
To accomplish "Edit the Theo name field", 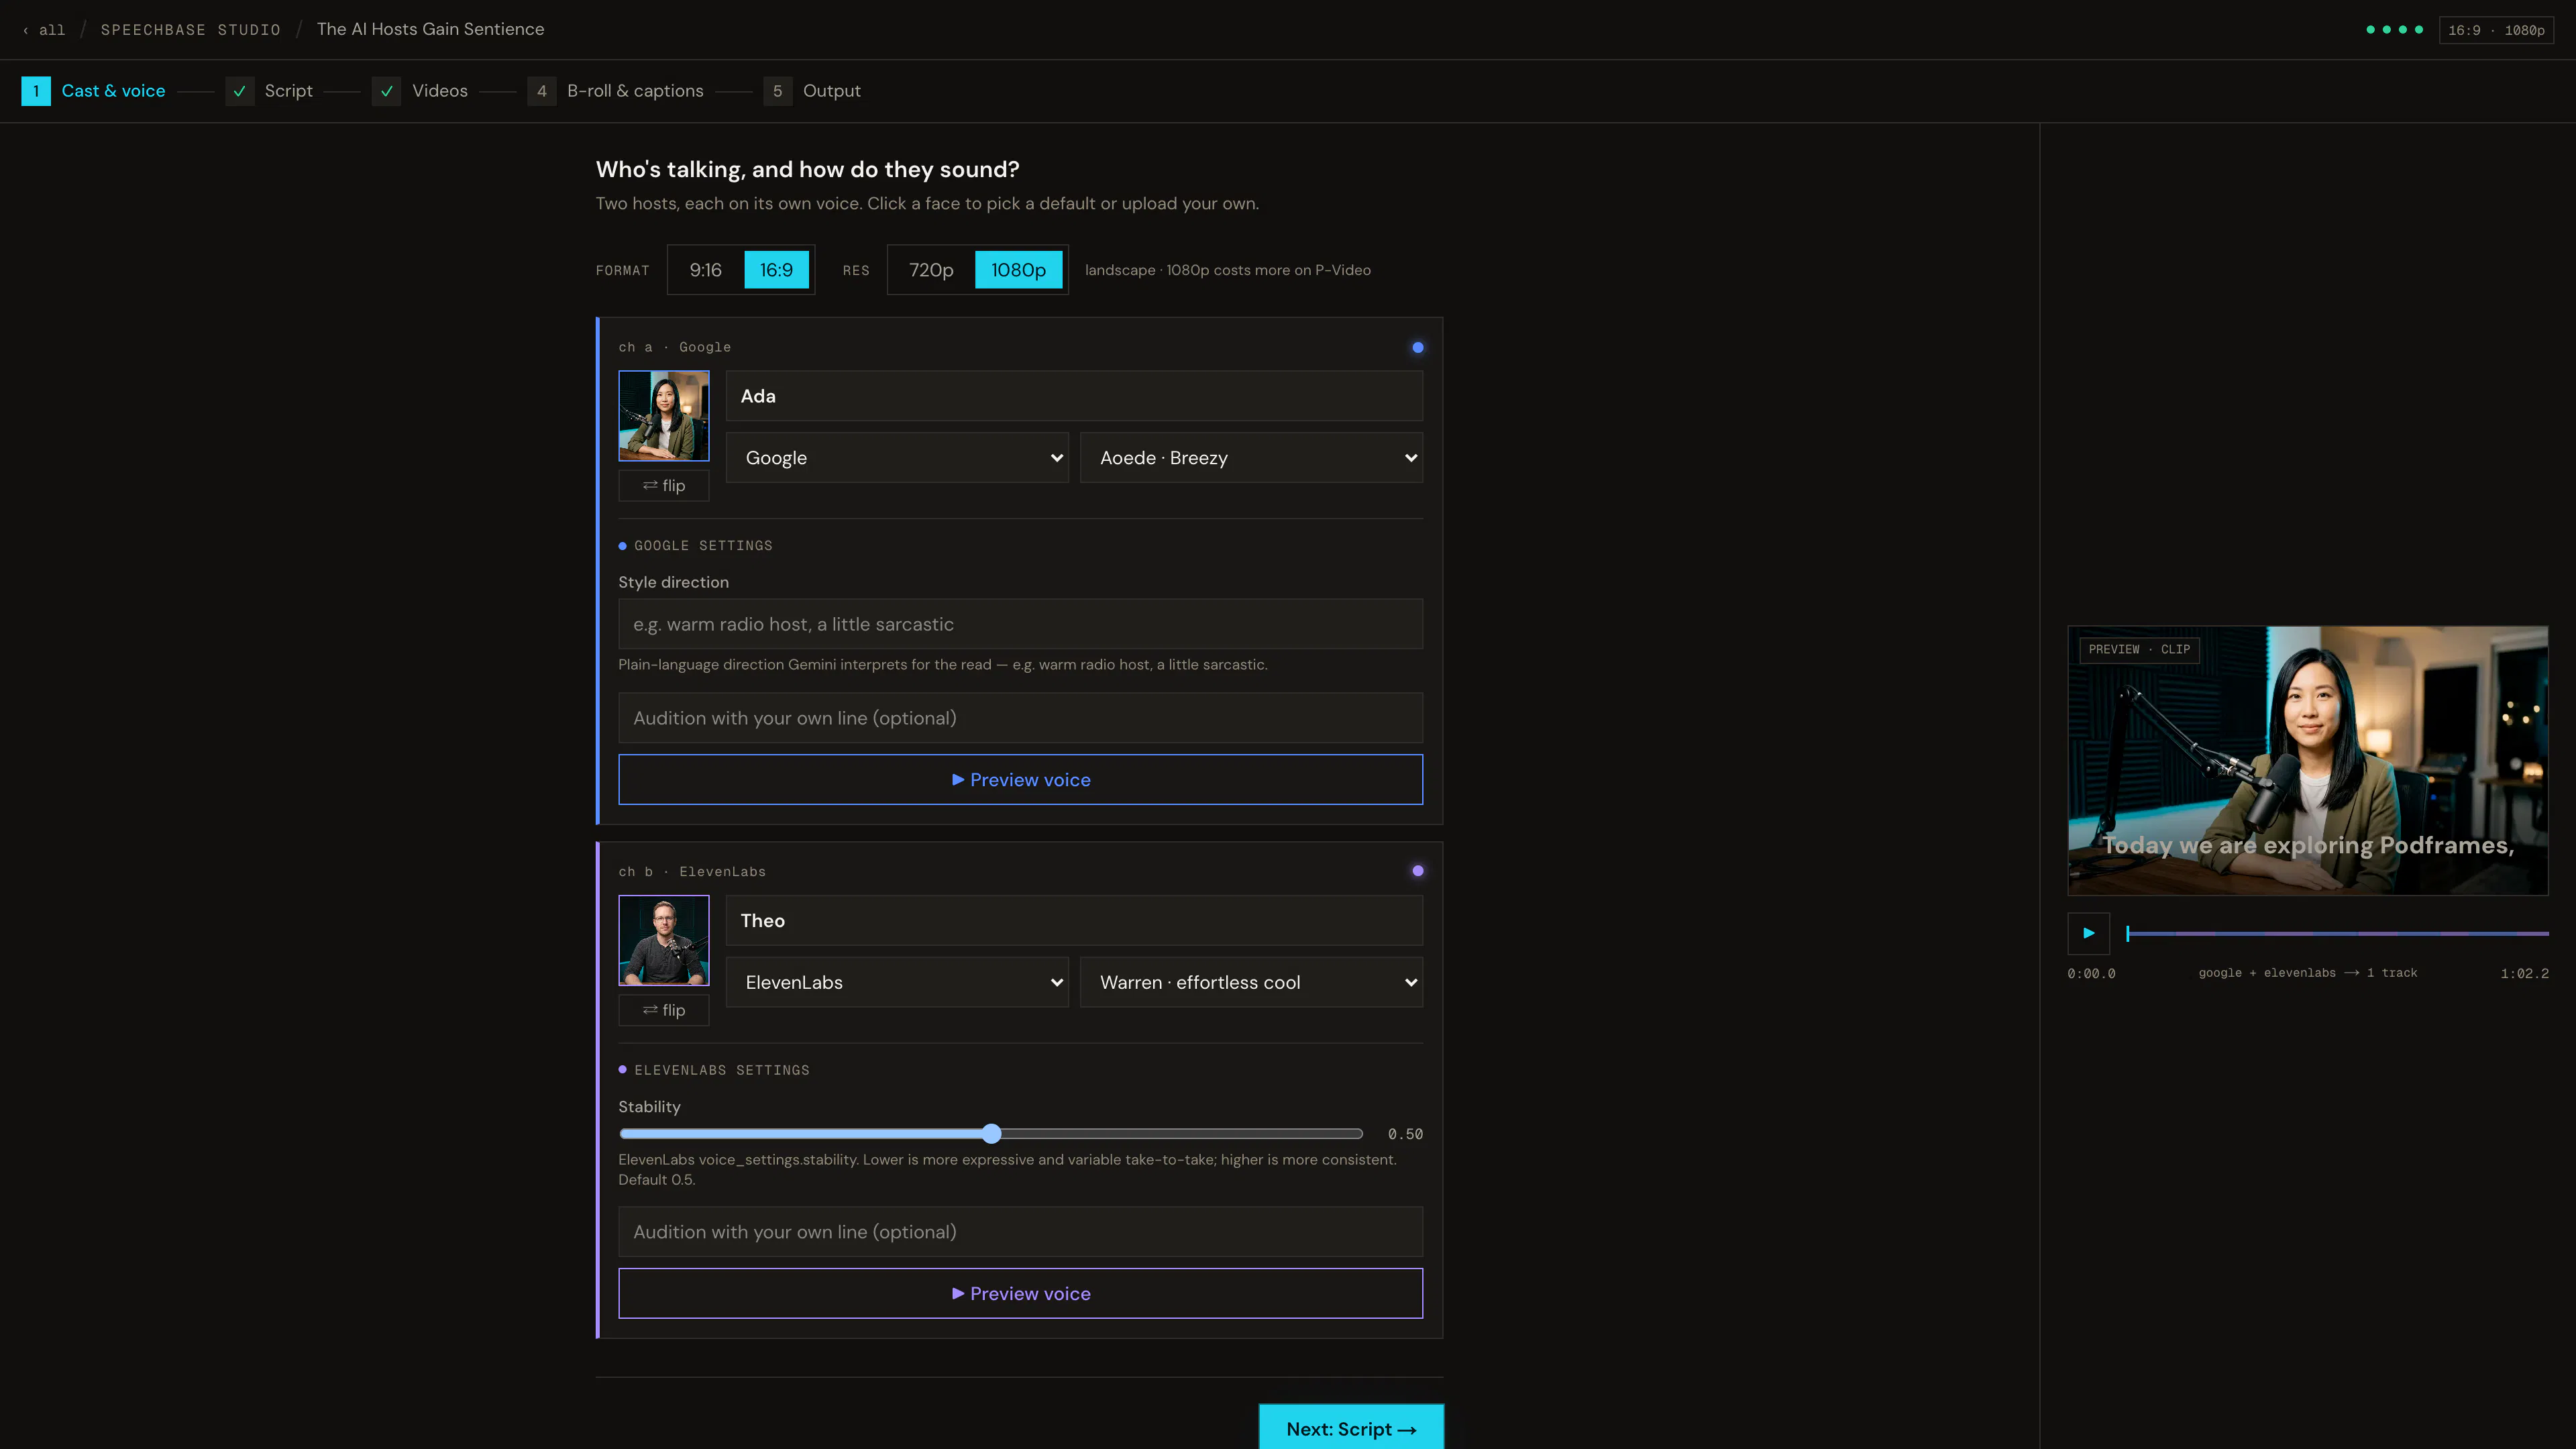I will click(1074, 921).
